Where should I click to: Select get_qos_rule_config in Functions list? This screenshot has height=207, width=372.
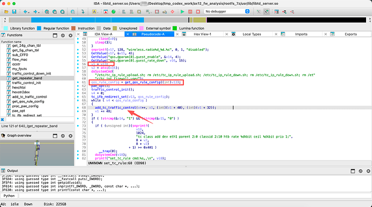[28, 101]
